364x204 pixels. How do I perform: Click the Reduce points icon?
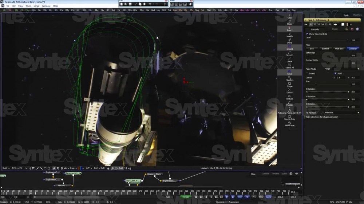click(289, 97)
